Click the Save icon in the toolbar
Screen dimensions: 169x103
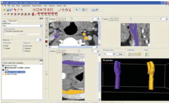coord(8,10)
